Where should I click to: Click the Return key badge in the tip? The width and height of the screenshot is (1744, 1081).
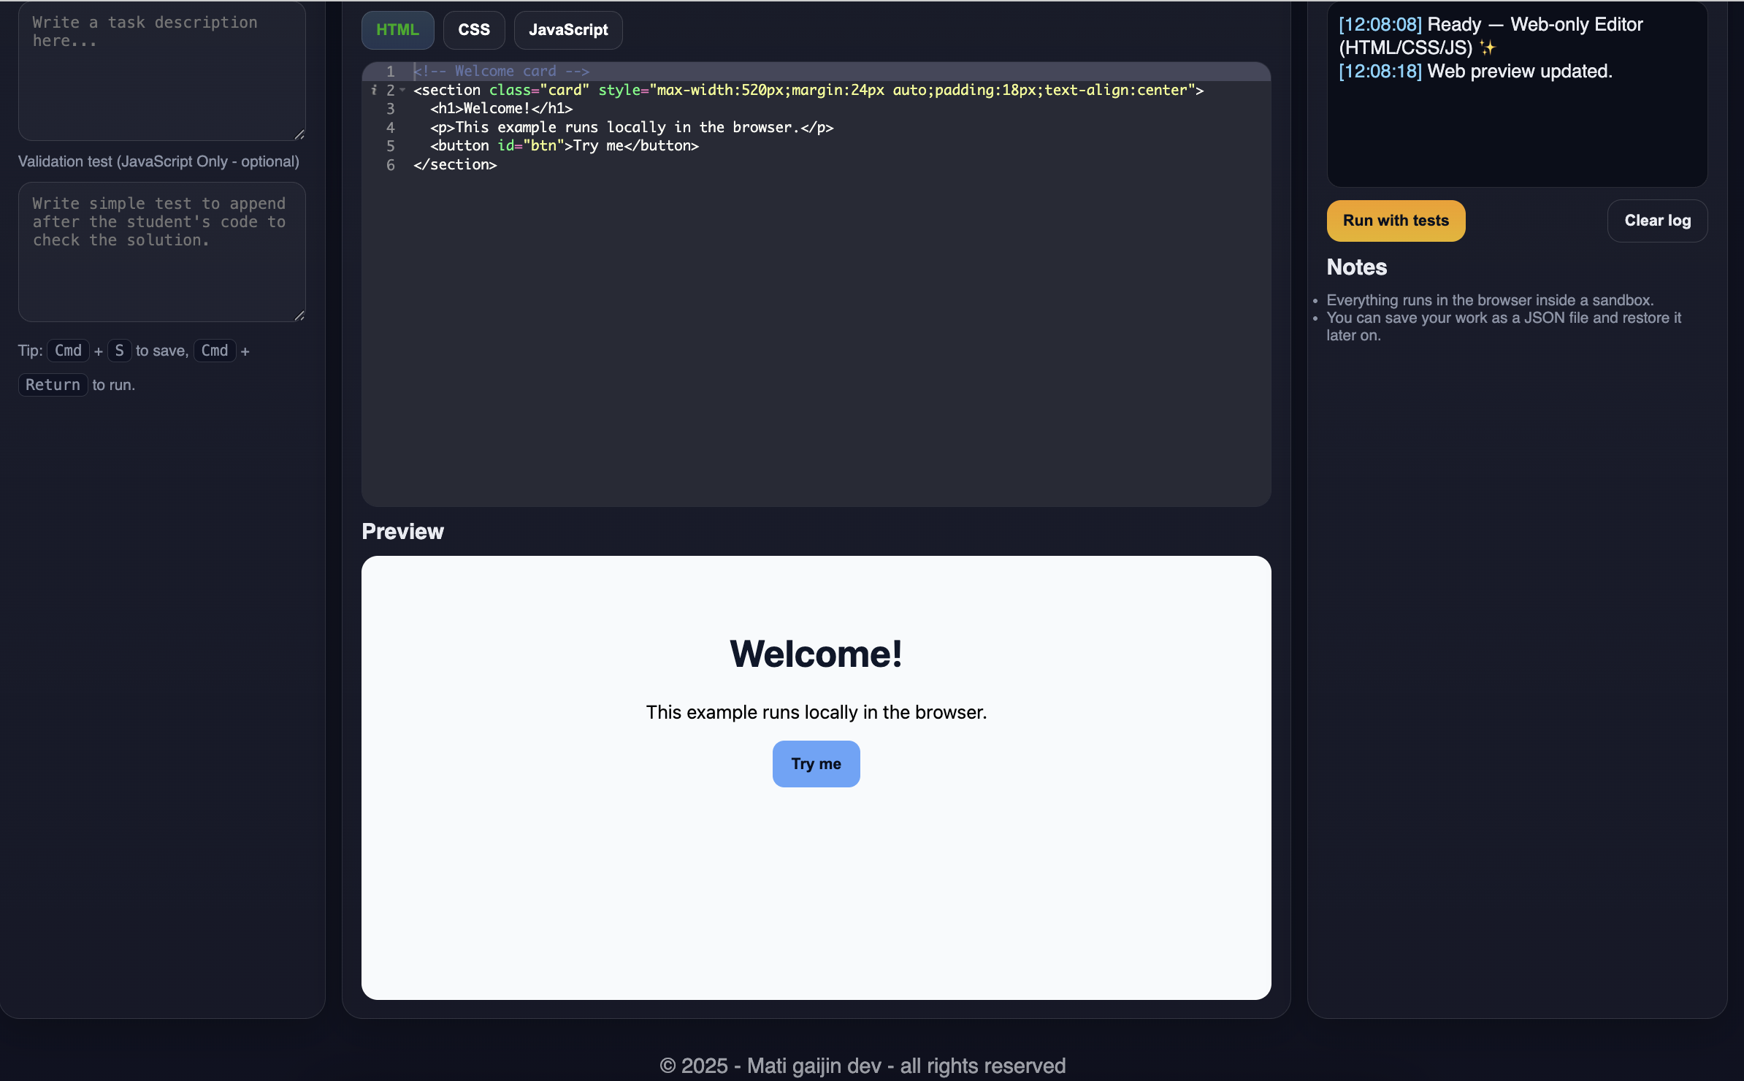point(52,384)
